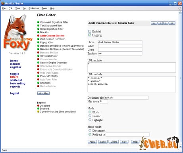183x153 pixels.
Task: Click the Dictionary file input field
Action: click(126, 98)
